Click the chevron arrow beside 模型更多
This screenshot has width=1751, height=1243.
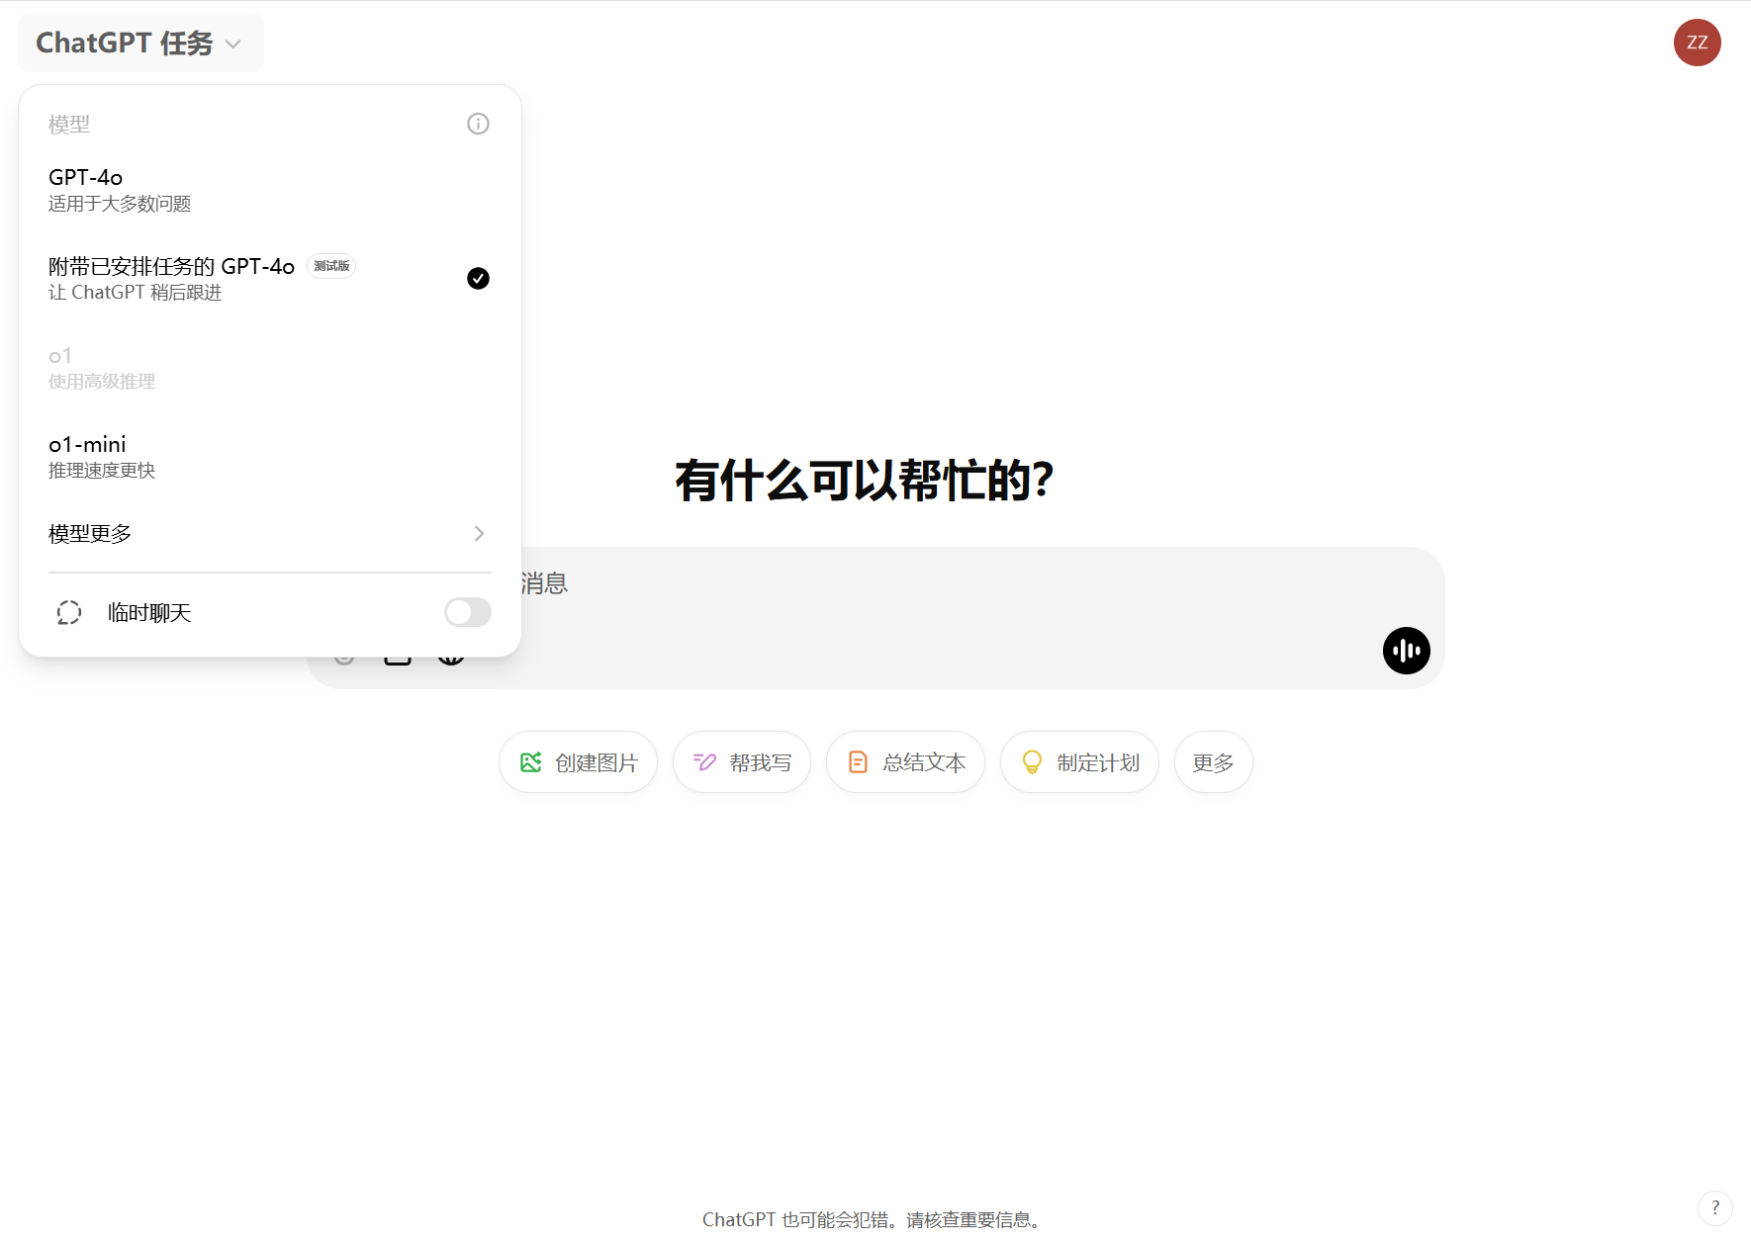[x=479, y=533]
